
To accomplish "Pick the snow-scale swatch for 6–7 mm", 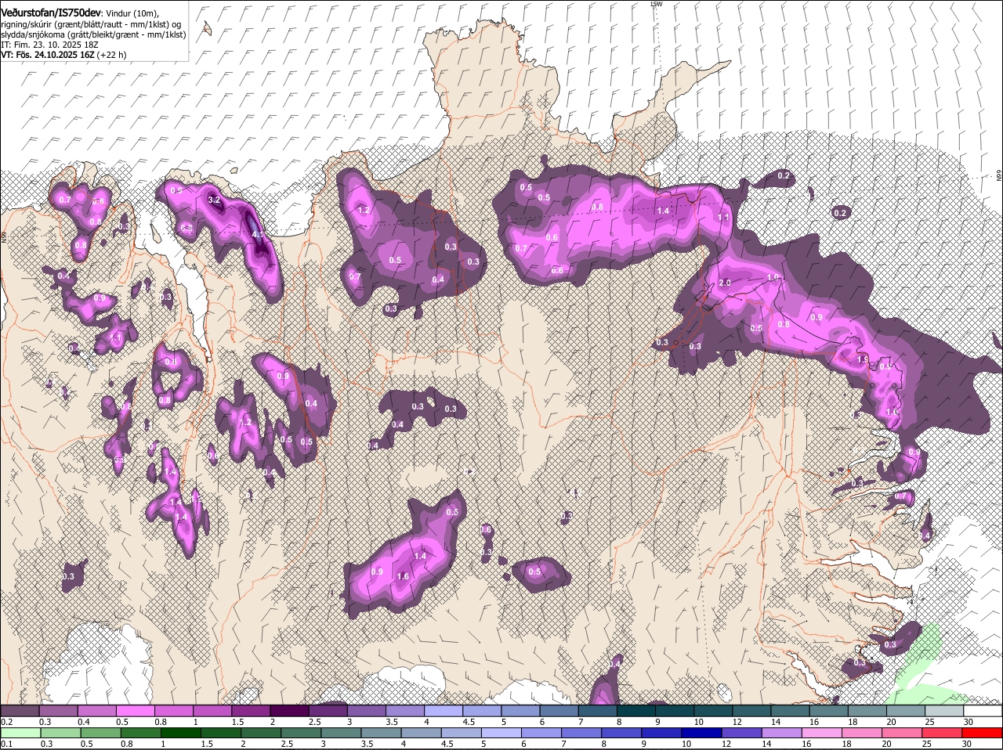I will [x=559, y=711].
